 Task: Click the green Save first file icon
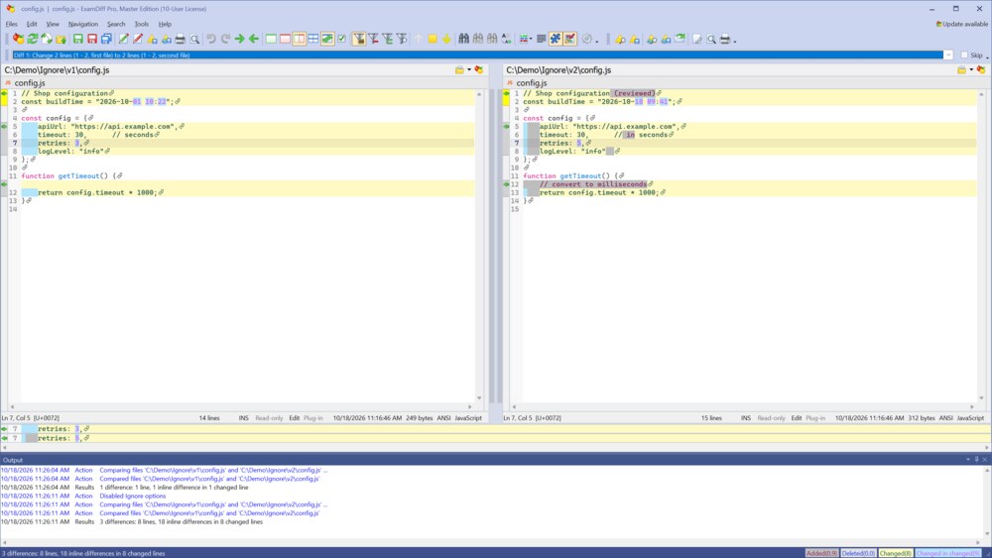77,40
